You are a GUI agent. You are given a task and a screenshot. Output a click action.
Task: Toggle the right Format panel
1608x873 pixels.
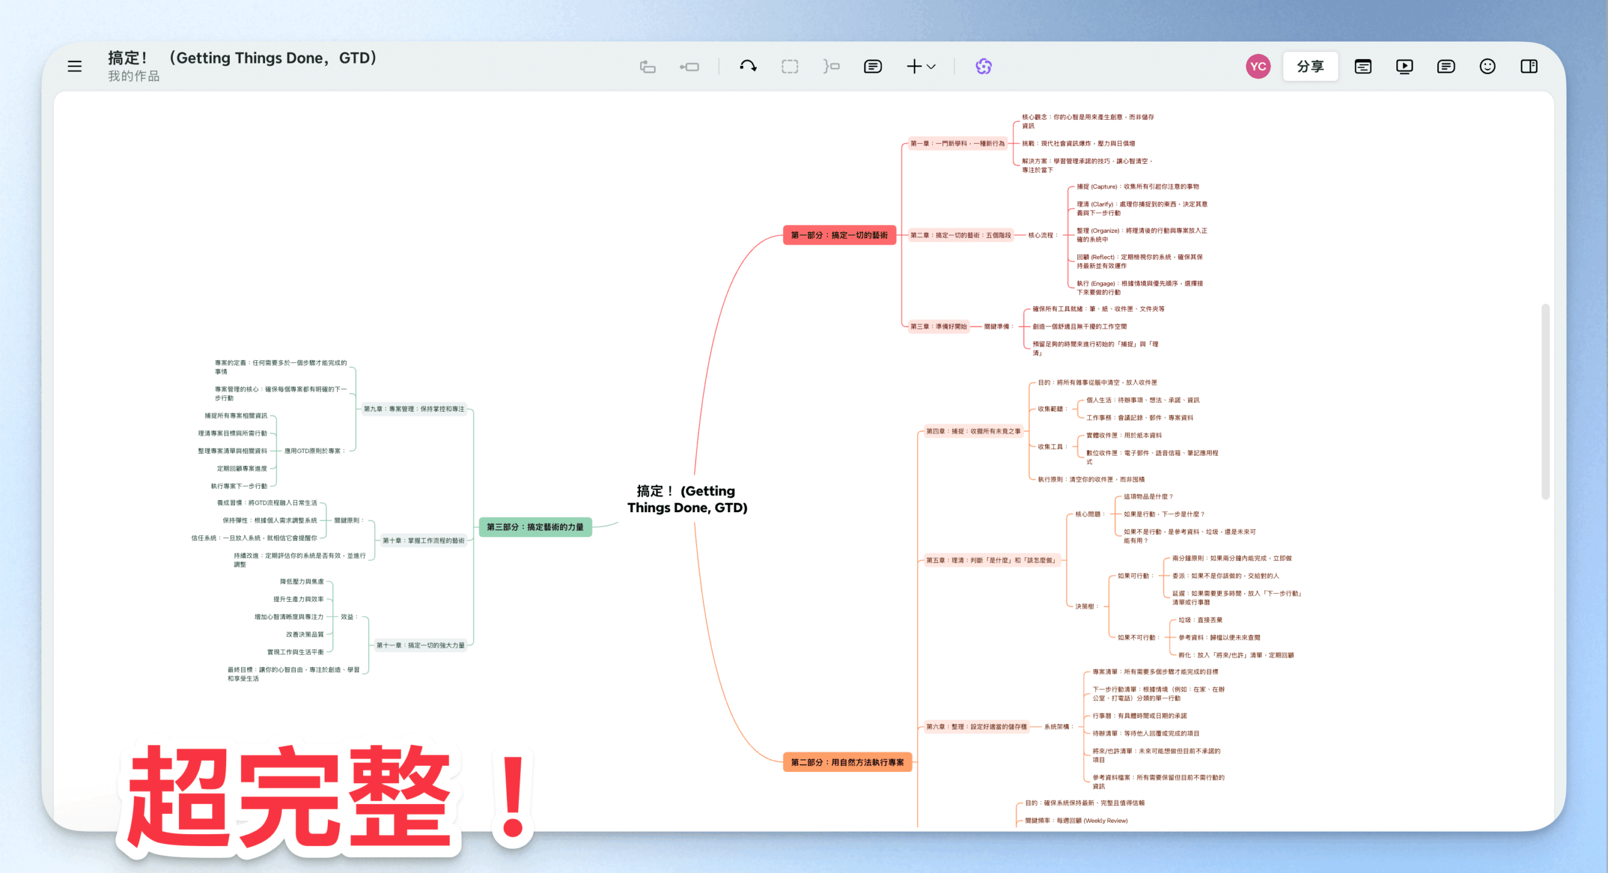pos(1528,67)
